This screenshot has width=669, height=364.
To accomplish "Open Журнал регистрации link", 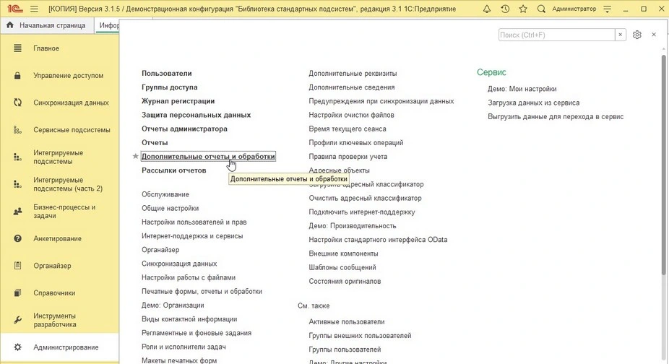I will 178,101.
